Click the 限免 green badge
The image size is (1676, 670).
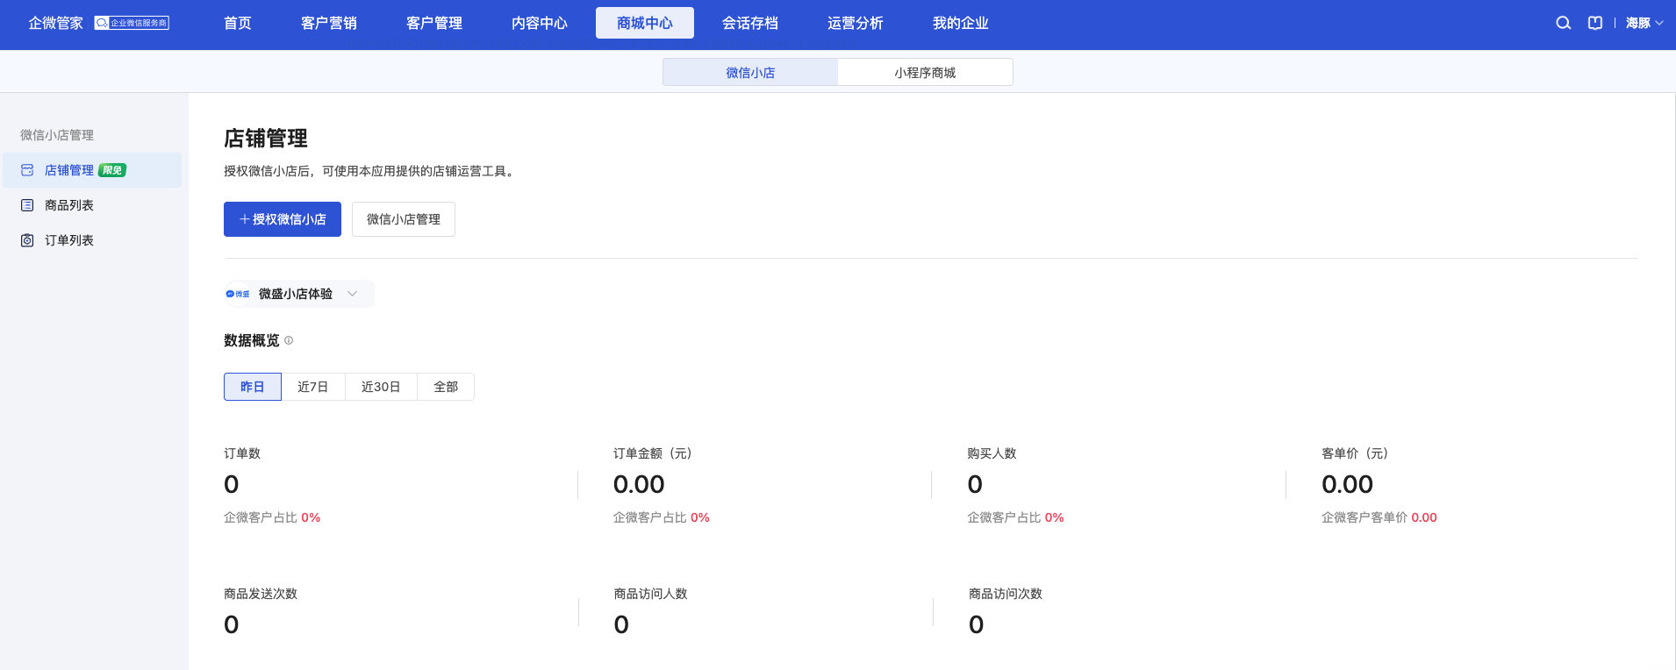click(112, 170)
